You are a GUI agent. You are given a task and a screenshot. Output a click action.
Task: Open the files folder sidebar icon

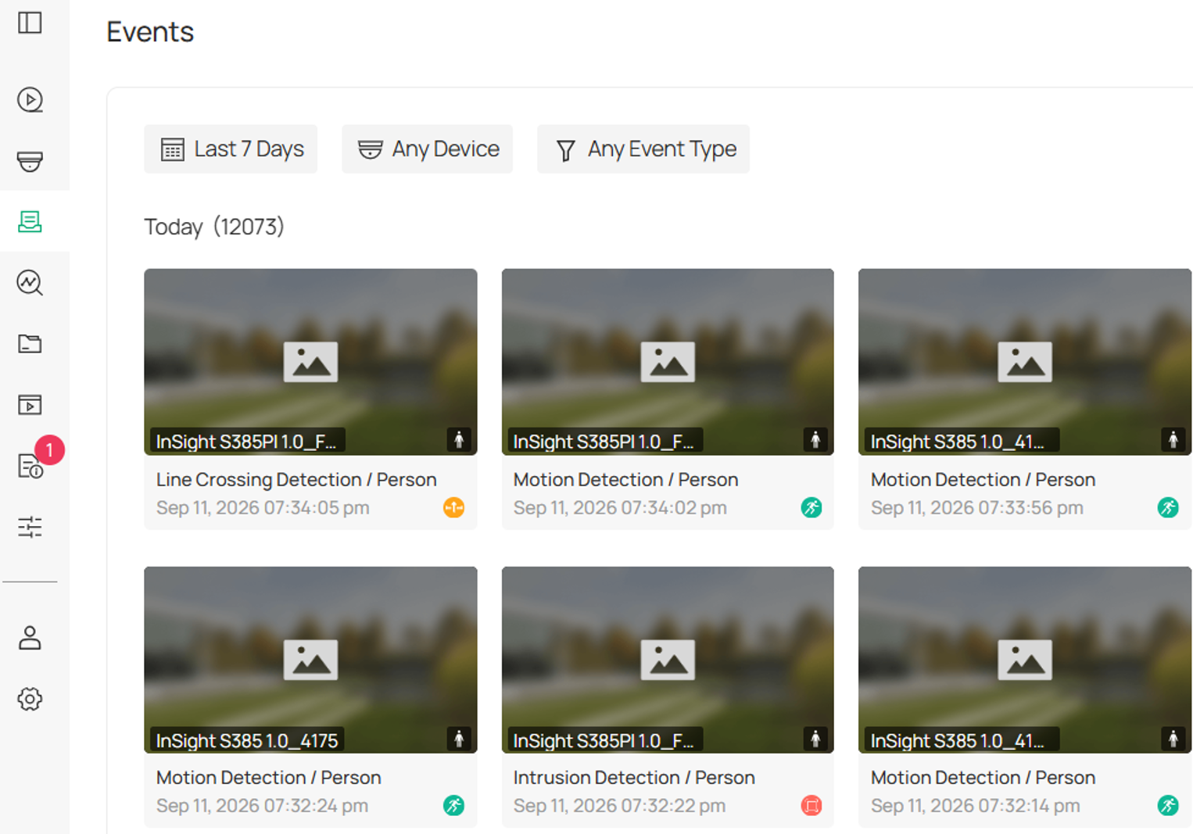(x=30, y=343)
